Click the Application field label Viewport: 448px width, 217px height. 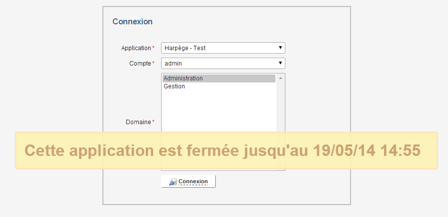click(136, 48)
